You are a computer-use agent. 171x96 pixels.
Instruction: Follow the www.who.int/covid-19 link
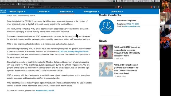pyautogui.click(x=45, y=90)
